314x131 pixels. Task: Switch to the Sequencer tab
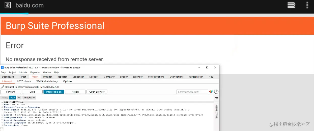pyautogui.click(x=78, y=77)
